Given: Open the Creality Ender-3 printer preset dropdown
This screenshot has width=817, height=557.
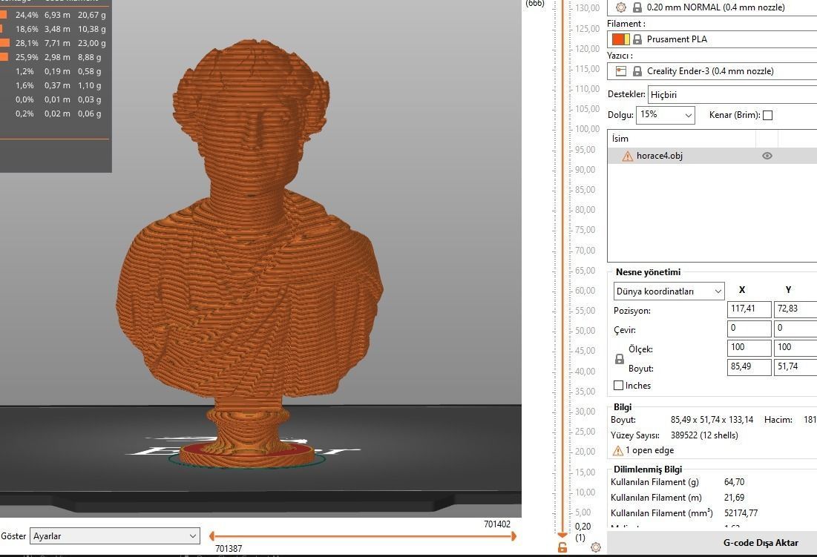Looking at the screenshot, I should coord(712,71).
